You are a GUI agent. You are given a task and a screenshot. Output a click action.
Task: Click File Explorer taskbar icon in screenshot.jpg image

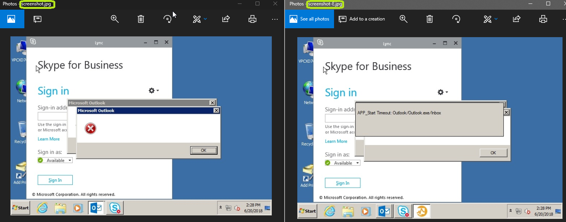[x=60, y=208]
